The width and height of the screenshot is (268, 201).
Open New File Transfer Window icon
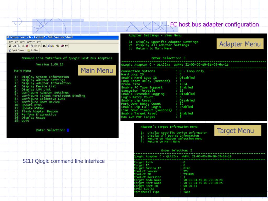coord(53,46)
